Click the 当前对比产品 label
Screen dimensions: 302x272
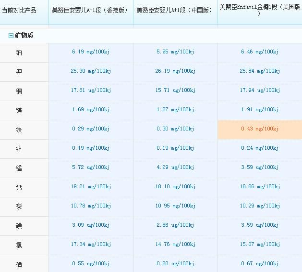(19, 10)
